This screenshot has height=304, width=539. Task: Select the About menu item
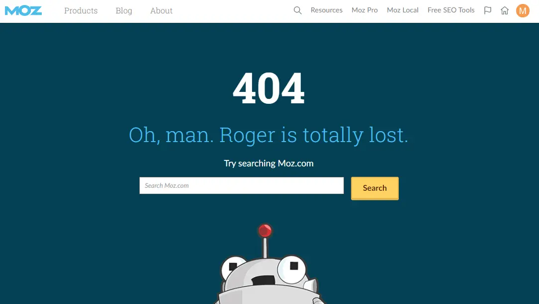coord(161,10)
